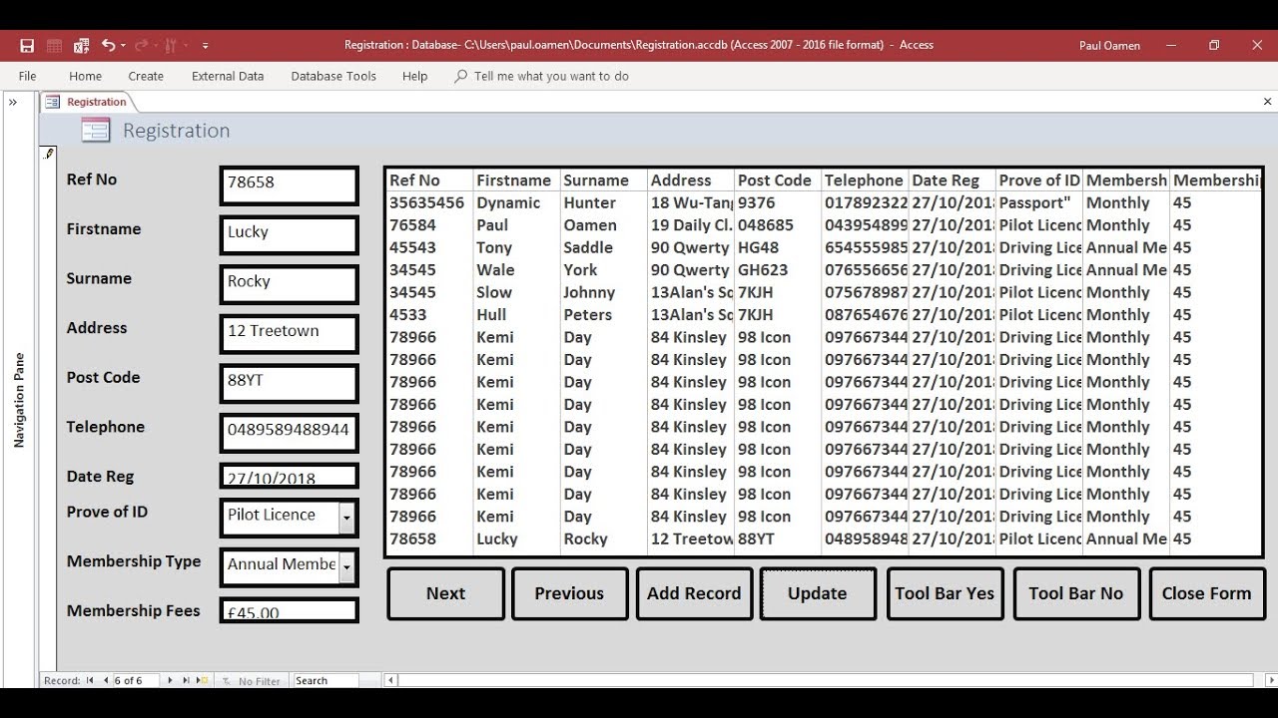
Task: Open the Undo history dropdown arrow
Action: 123,46
